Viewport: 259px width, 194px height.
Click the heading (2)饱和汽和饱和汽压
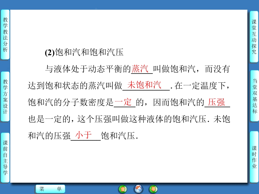click(84, 53)
